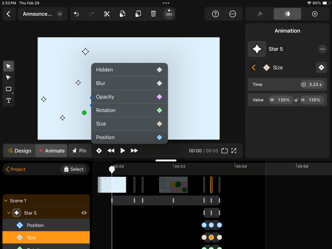Image resolution: width=332 pixels, height=249 pixels.
Task: Grab the panel resize handle bar
Action: click(x=166, y=160)
